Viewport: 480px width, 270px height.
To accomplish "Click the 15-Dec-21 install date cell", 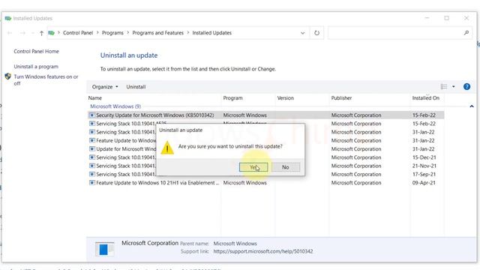I will (x=424, y=157).
